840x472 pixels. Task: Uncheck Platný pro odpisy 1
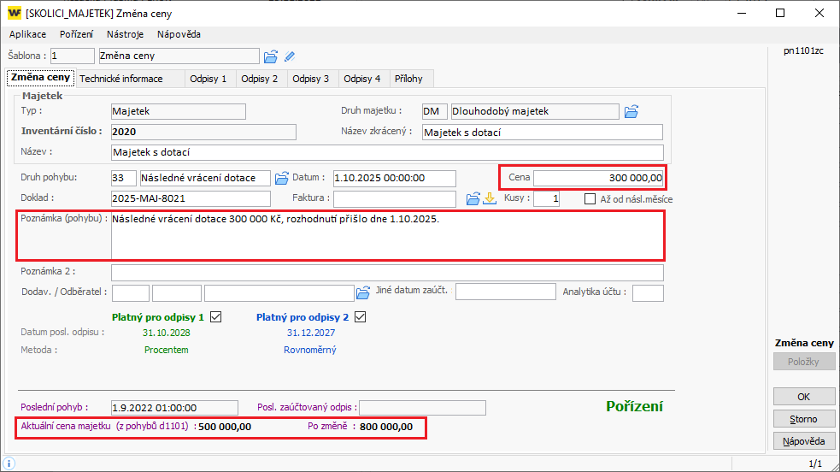(215, 317)
